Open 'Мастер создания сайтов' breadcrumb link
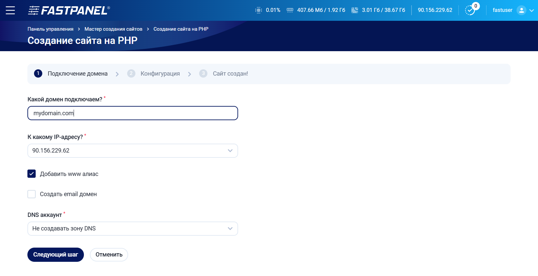 tap(113, 29)
